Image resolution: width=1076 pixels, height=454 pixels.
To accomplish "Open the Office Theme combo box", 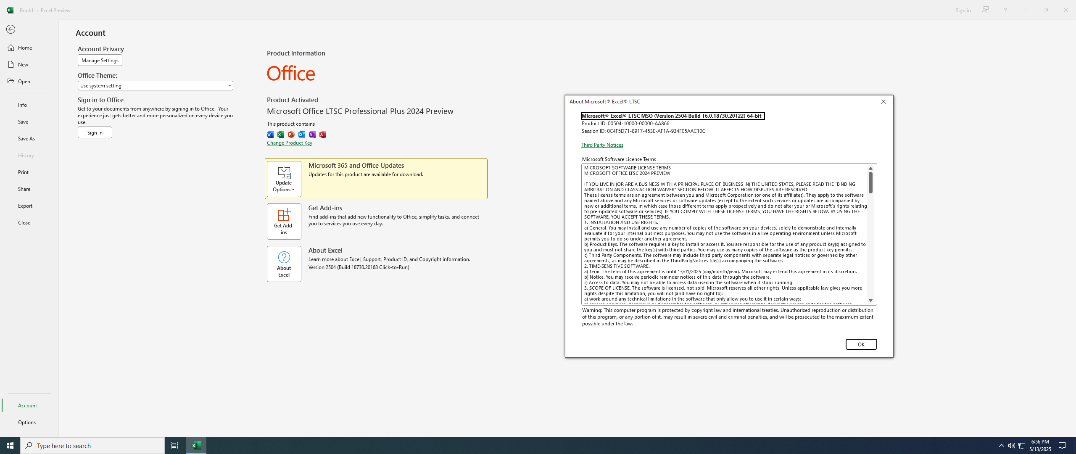I will (155, 86).
